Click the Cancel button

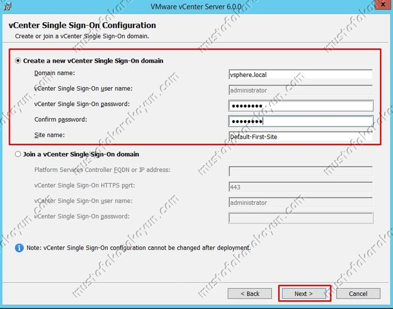[x=358, y=294]
